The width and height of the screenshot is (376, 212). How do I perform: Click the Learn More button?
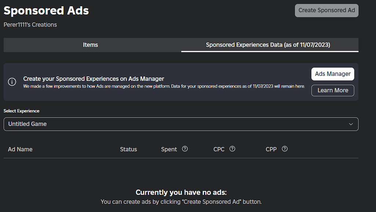pyautogui.click(x=333, y=90)
